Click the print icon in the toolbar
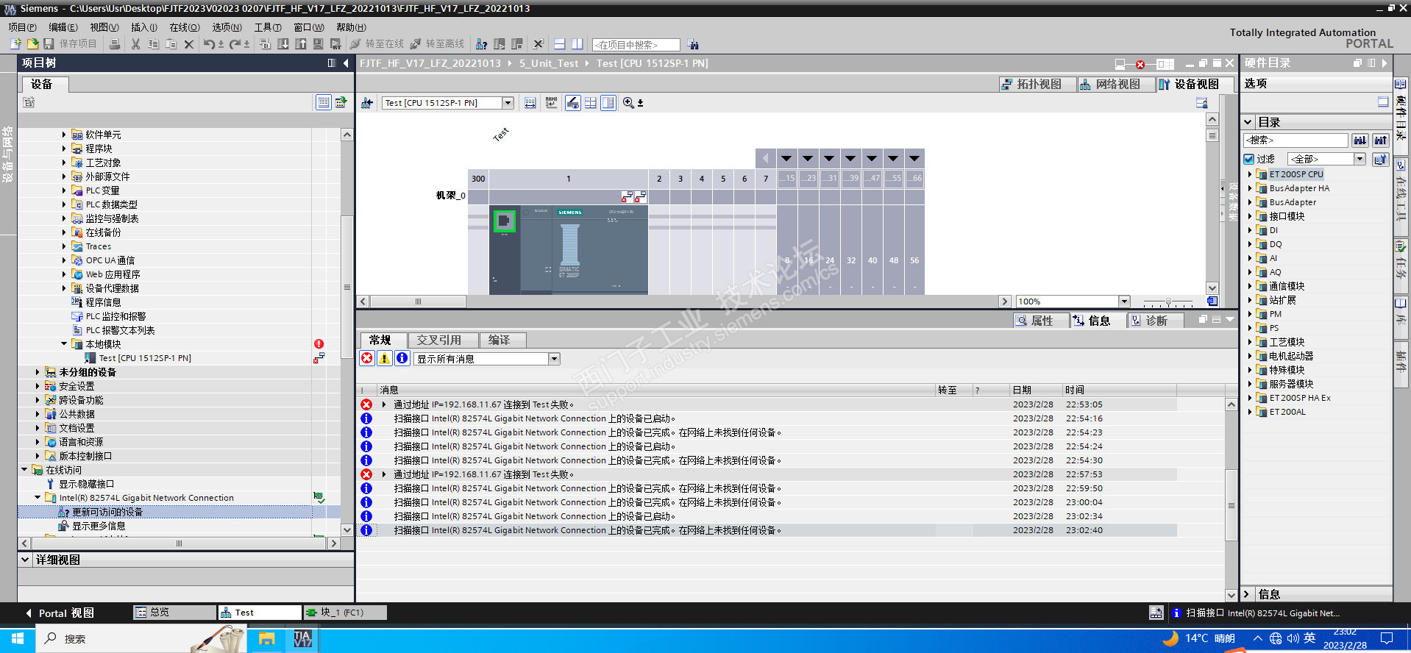This screenshot has width=1411, height=653. point(115,44)
